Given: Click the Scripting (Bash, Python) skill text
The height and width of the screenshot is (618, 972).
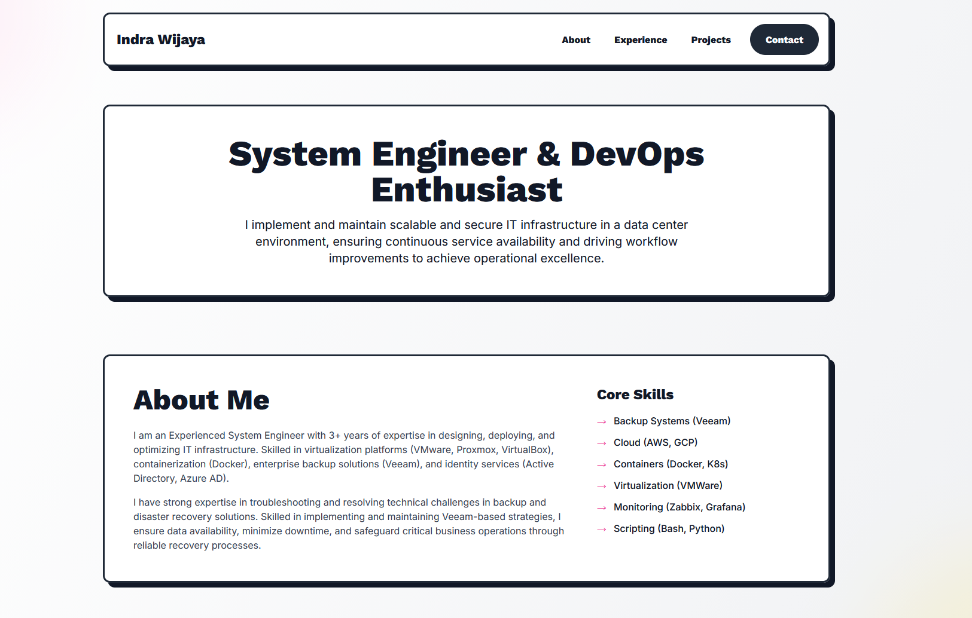Looking at the screenshot, I should point(669,529).
